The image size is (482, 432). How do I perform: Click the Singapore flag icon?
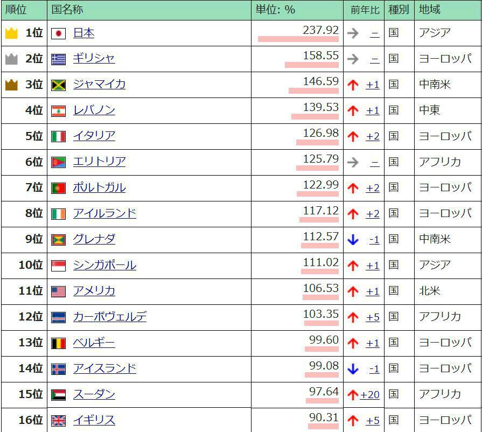pos(58,266)
